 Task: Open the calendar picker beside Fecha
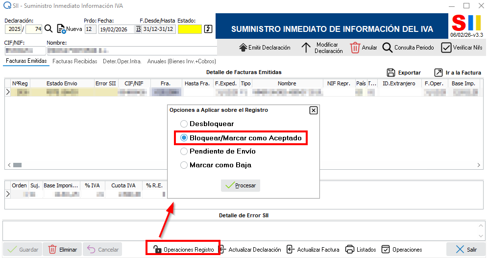click(x=138, y=29)
